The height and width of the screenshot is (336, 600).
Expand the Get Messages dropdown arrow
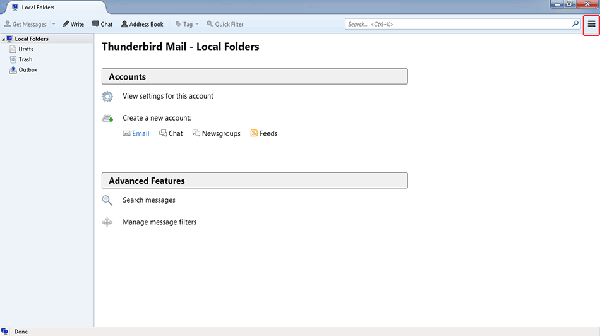pos(54,24)
